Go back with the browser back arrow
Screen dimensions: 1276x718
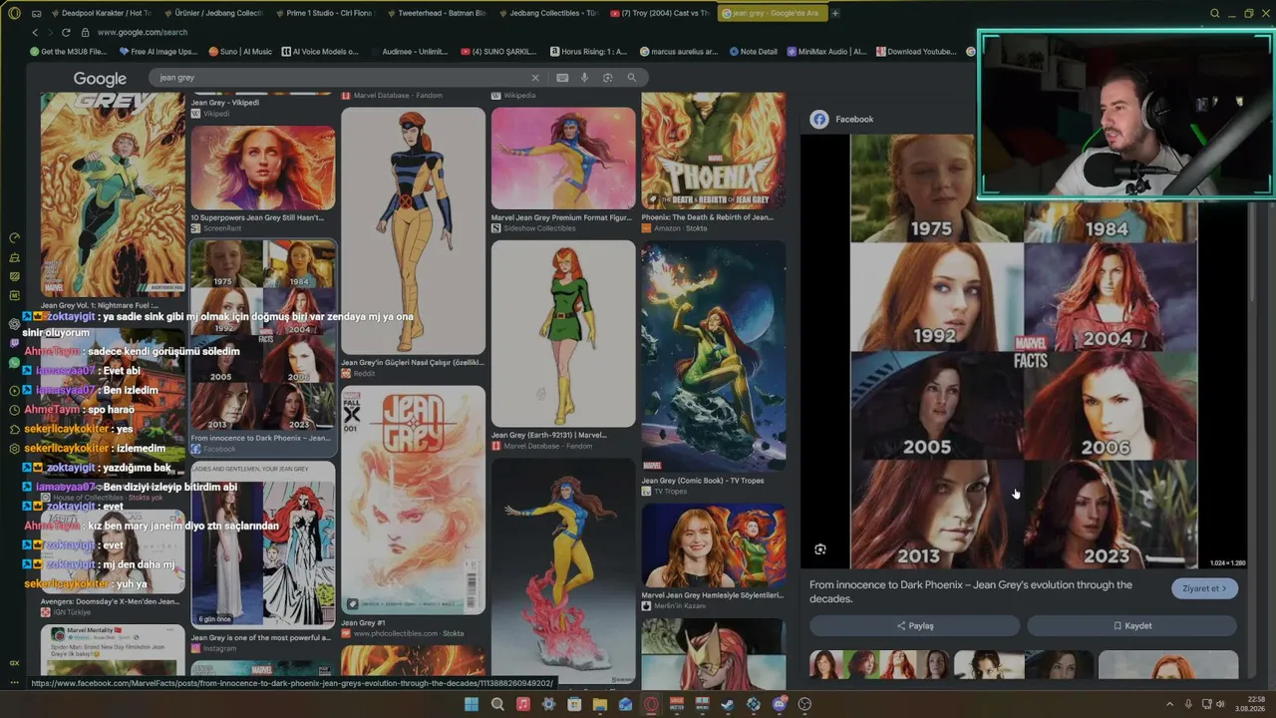tap(36, 32)
